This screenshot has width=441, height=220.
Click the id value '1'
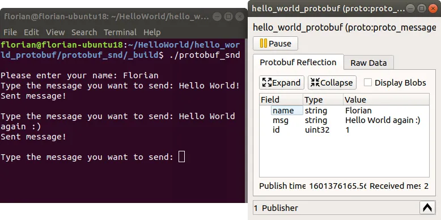[347, 130]
